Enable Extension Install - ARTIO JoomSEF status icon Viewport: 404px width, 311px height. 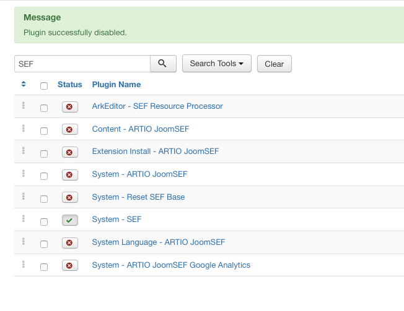pos(70,152)
